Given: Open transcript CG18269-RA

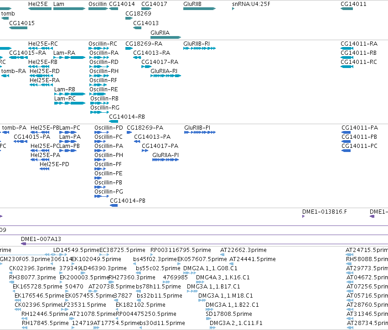Looking at the screenshot, I should coord(144,44).
